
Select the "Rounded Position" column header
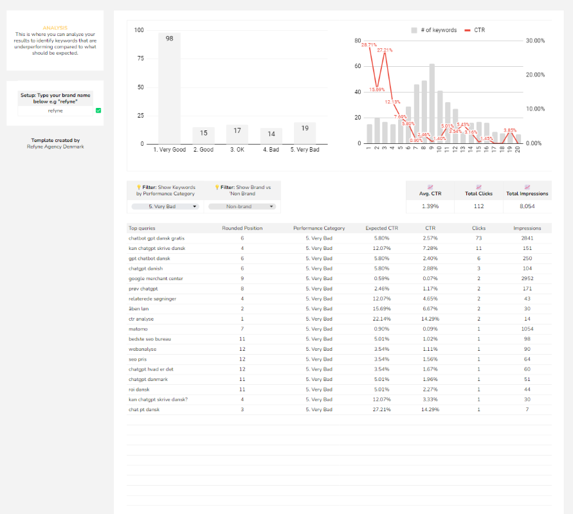coord(242,228)
